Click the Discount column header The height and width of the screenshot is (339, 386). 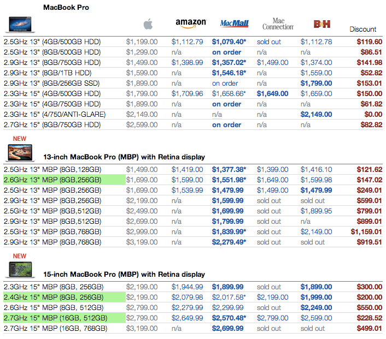(363, 29)
